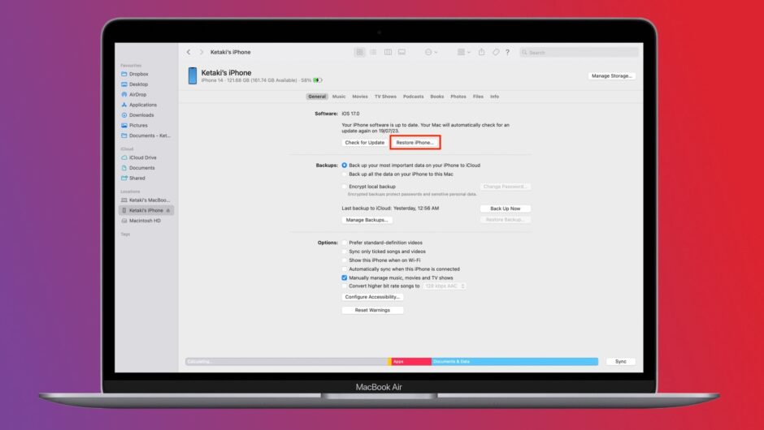Switch to the Movies tab
The image size is (764, 430).
[x=360, y=97]
